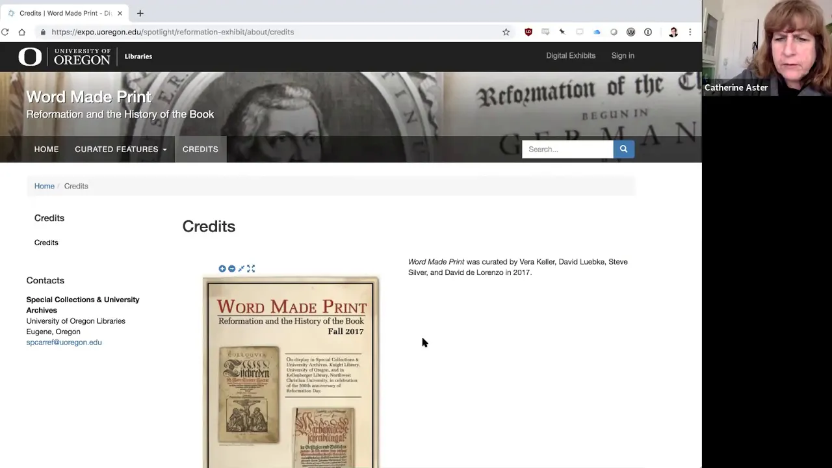Click the 'Eugene, Oregon' text
832x468 pixels.
(x=53, y=331)
